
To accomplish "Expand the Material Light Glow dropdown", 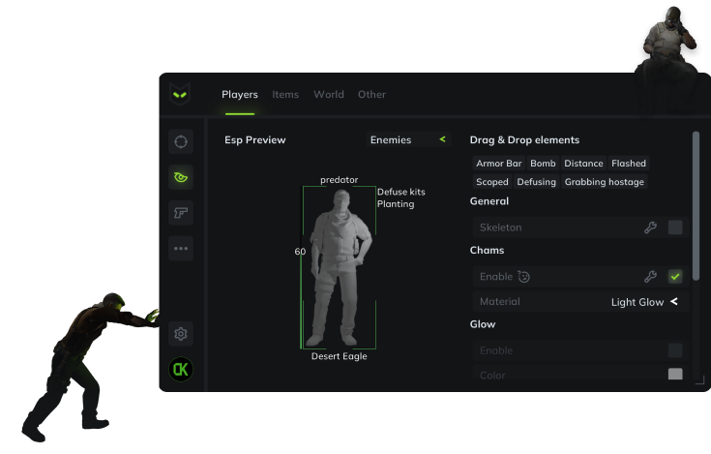I will coord(644,302).
